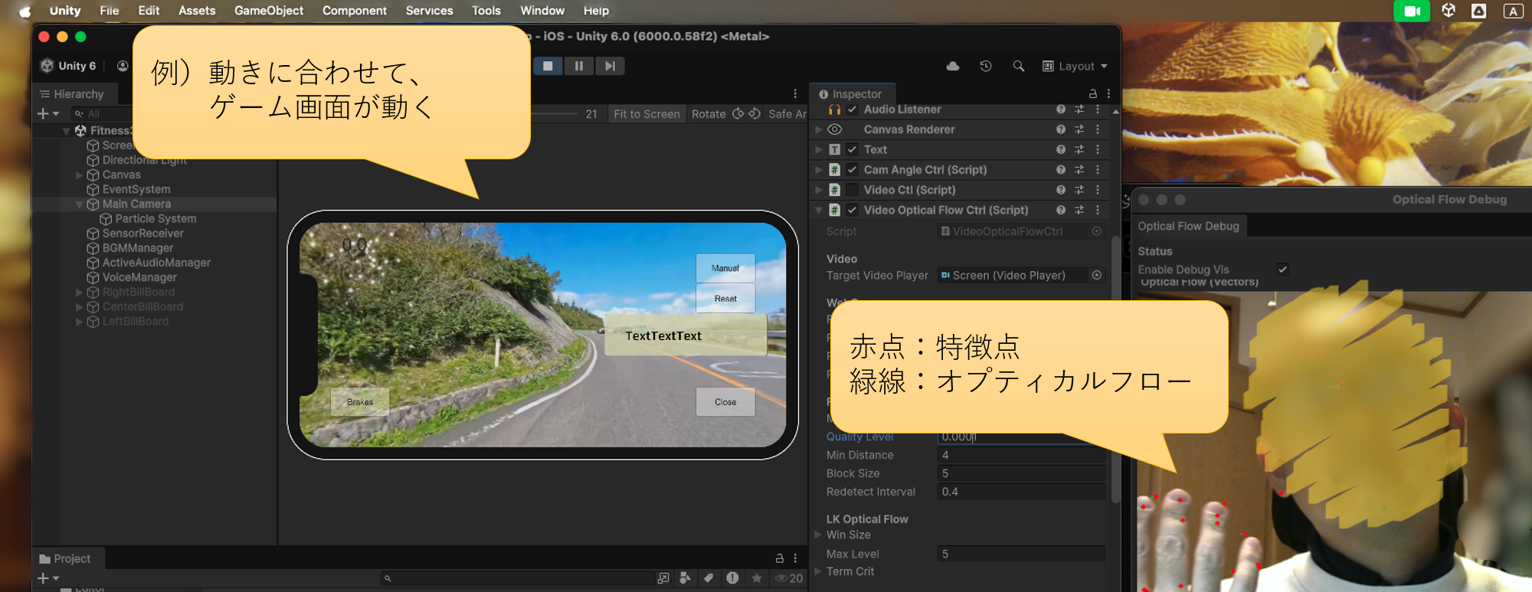Pause the running game
The width and height of the screenshot is (1532, 592).
pos(579,66)
